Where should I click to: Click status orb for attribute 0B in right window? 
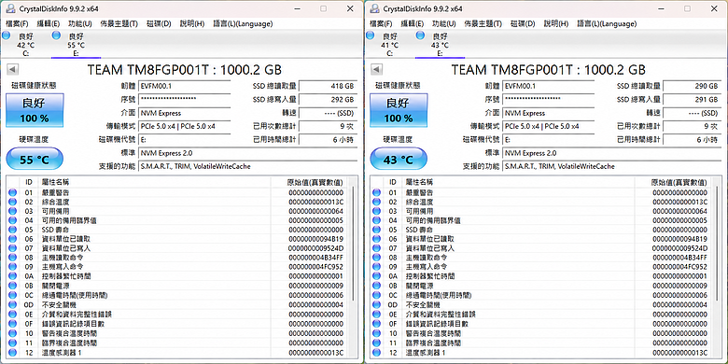coord(376,286)
